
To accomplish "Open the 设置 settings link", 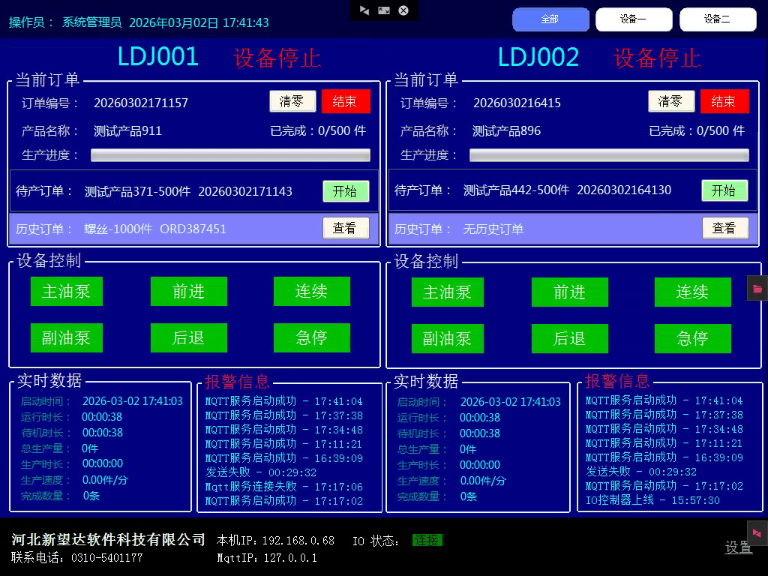I will [x=738, y=548].
